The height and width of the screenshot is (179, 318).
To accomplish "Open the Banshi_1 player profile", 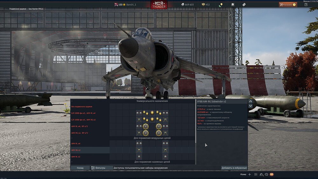I will tap(129, 4).
